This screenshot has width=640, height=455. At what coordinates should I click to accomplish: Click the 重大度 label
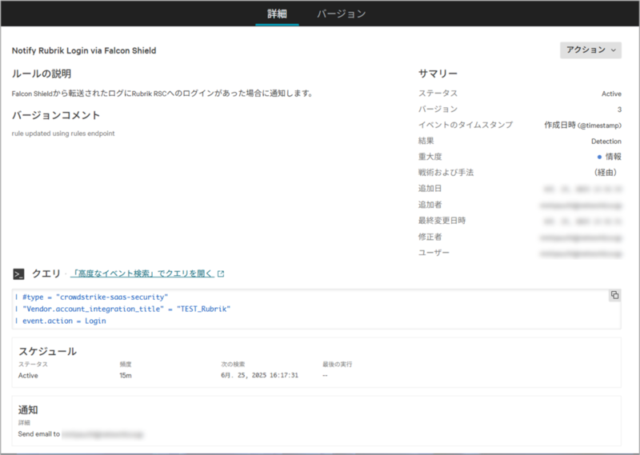pos(430,157)
